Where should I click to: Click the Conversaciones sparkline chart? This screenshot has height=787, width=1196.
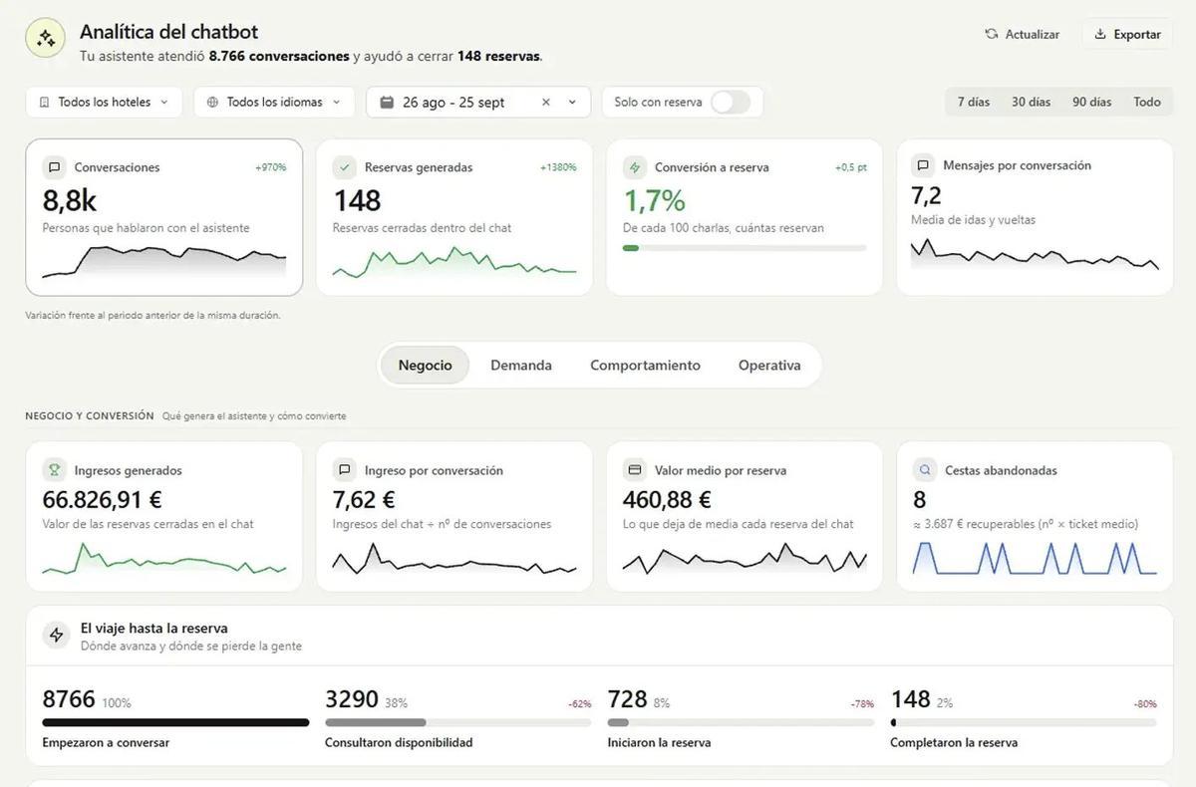pos(164,262)
